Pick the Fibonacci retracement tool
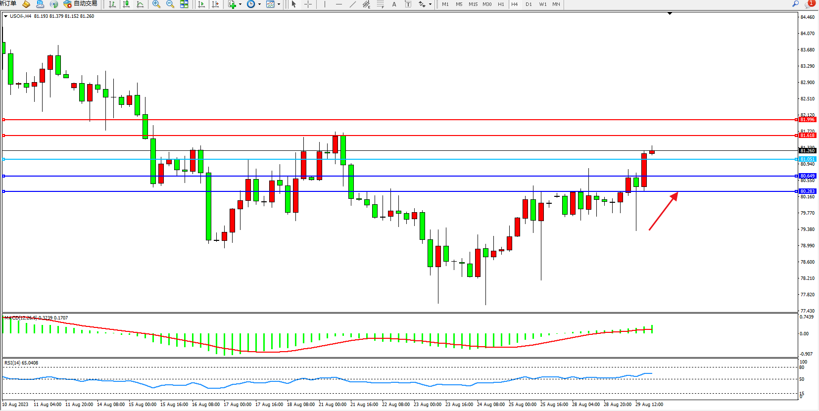This screenshot has width=819, height=411. (380, 4)
